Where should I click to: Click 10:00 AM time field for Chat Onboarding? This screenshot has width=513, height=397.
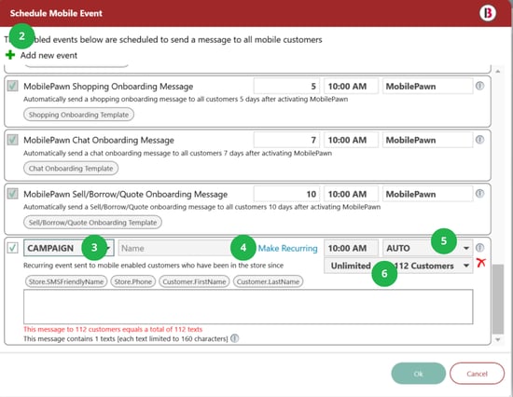351,140
